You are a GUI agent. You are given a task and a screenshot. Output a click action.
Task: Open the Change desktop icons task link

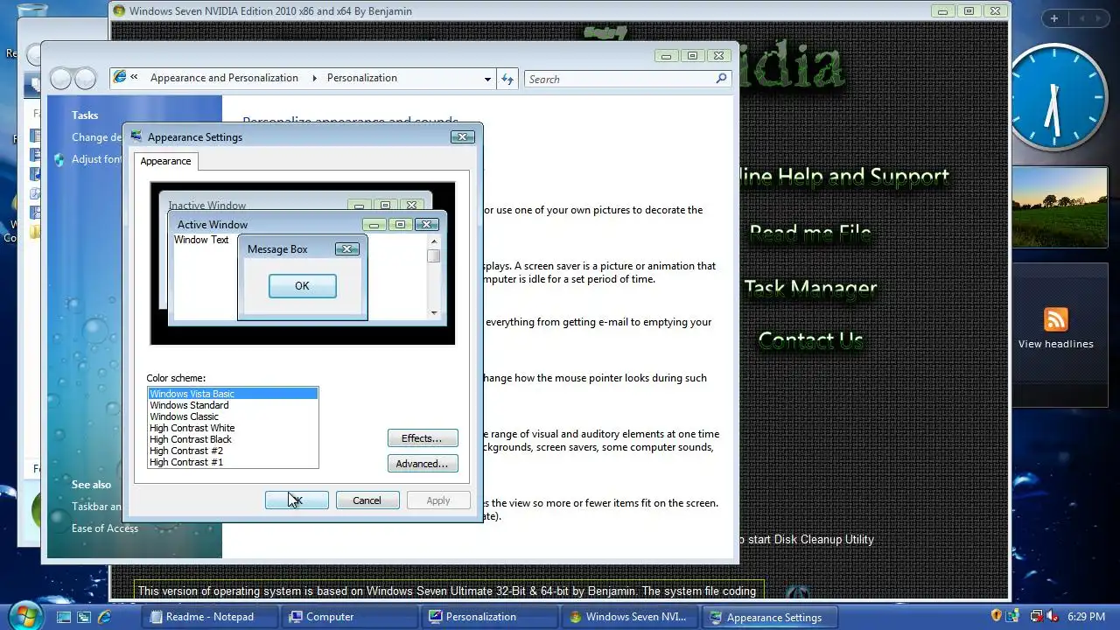point(97,137)
